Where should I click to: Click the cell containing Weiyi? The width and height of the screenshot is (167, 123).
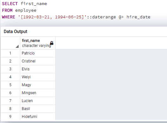[x=38, y=77]
